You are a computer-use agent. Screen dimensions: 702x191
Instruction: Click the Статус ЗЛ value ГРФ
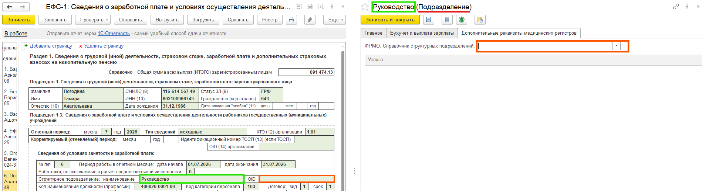click(x=271, y=91)
